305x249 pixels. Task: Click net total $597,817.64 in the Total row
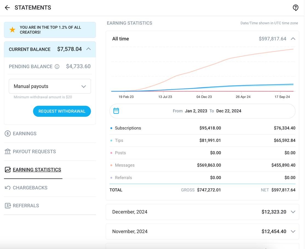(283, 190)
